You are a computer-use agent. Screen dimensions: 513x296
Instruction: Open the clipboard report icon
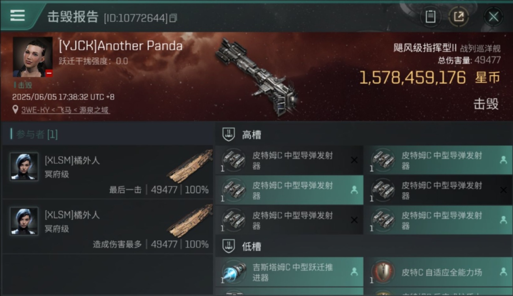(430, 17)
